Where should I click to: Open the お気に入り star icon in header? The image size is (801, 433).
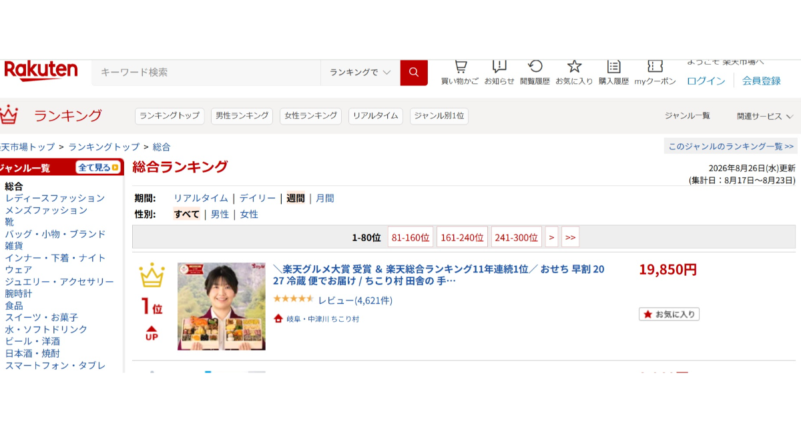point(574,66)
